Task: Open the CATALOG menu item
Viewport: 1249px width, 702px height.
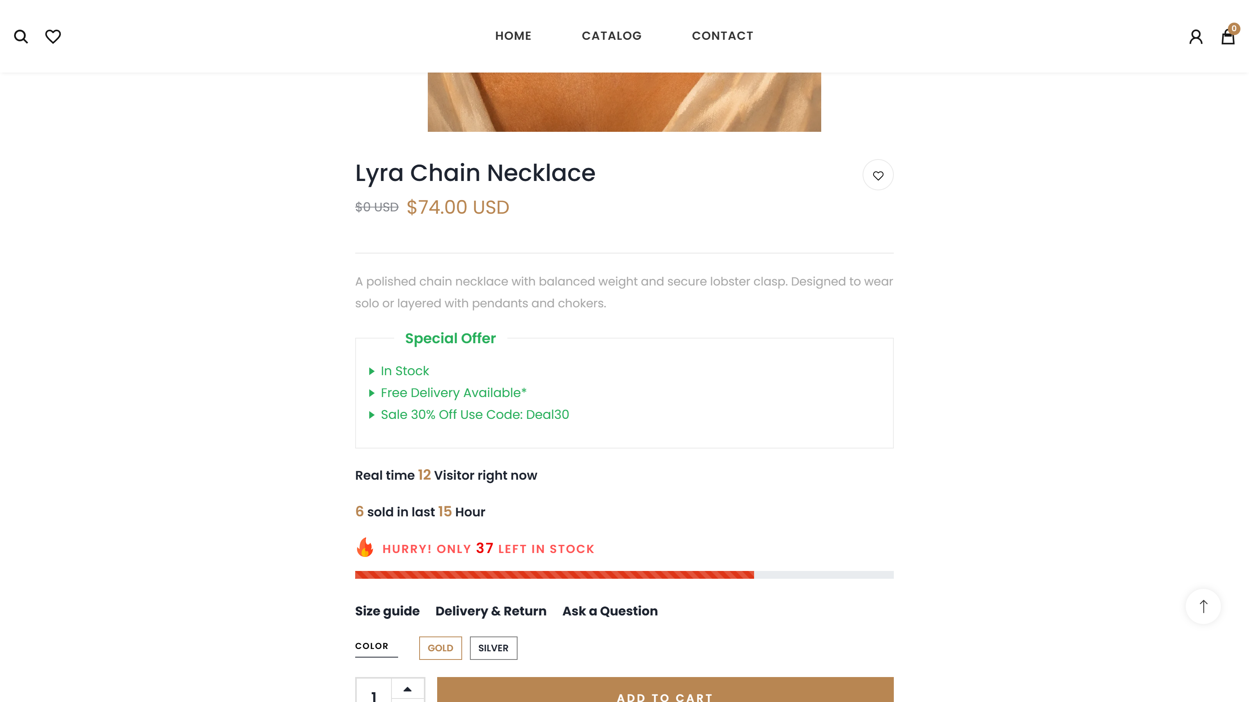Action: pos(611,36)
